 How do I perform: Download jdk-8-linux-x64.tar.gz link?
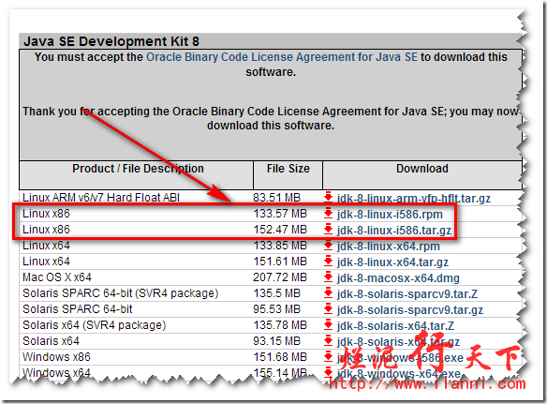(392, 262)
